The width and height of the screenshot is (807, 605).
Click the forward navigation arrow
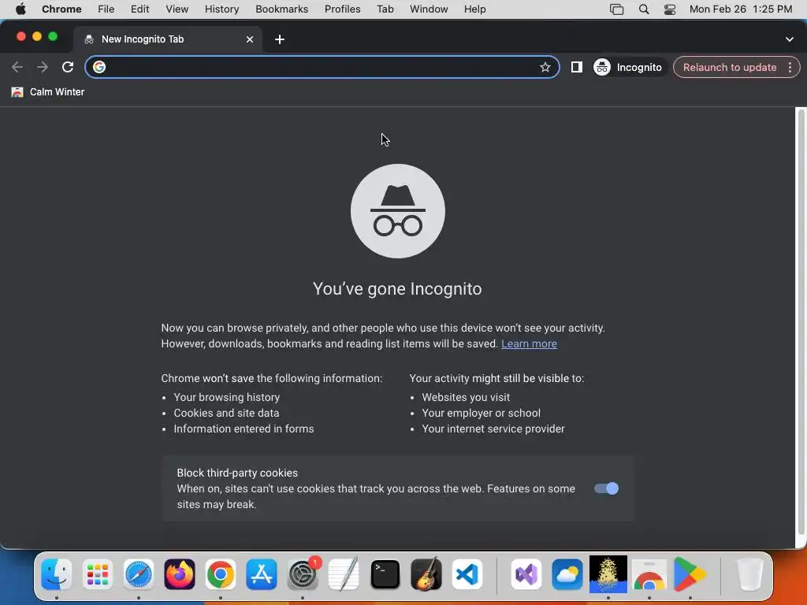pos(43,67)
